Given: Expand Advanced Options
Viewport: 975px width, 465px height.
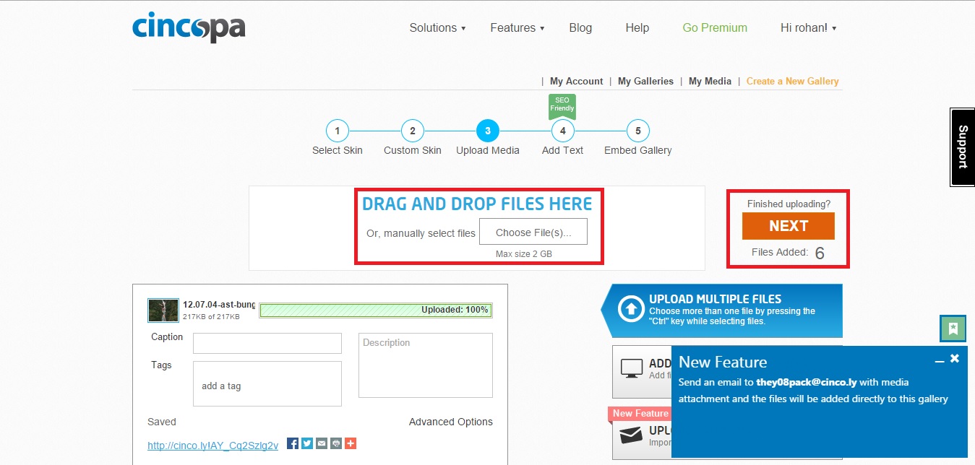Looking at the screenshot, I should (x=451, y=422).
